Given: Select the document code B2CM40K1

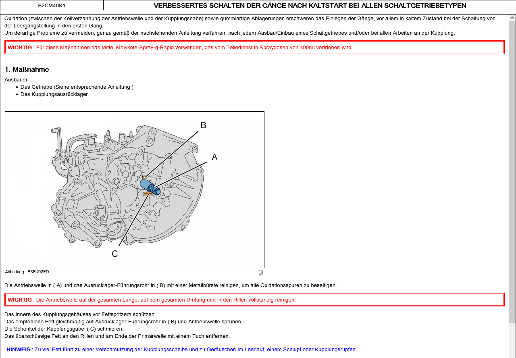Looking at the screenshot, I should 52,5.
